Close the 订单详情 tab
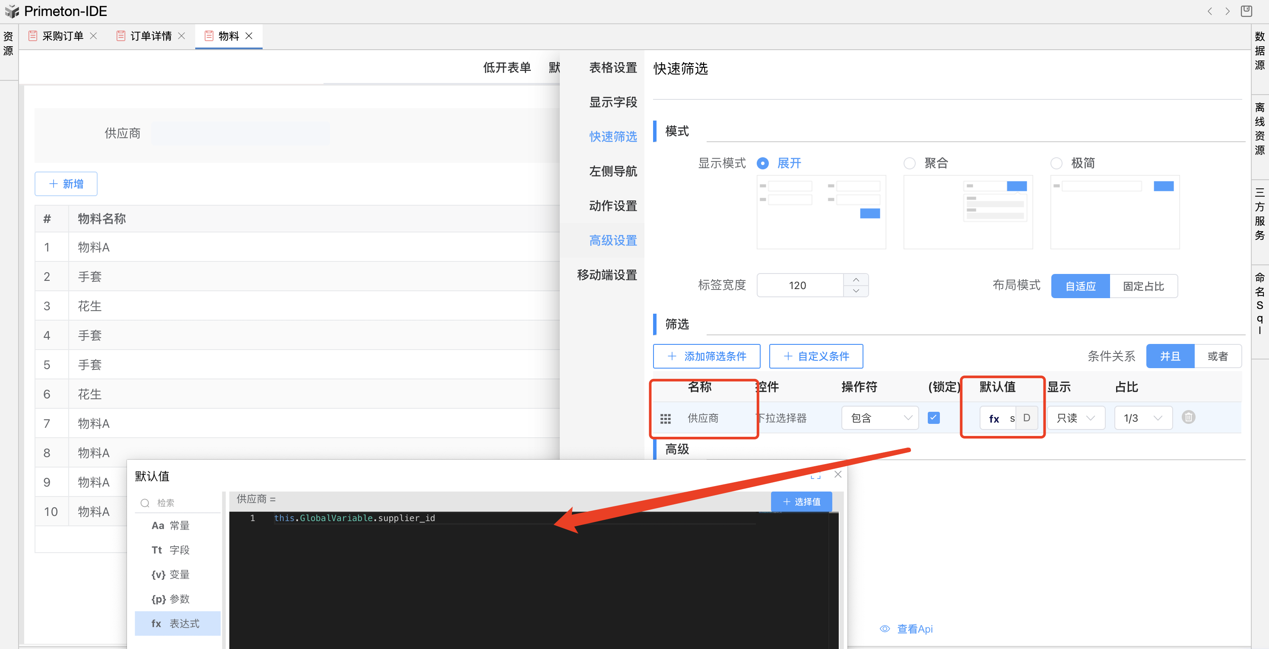Screen dimensions: 1269x649 181,35
